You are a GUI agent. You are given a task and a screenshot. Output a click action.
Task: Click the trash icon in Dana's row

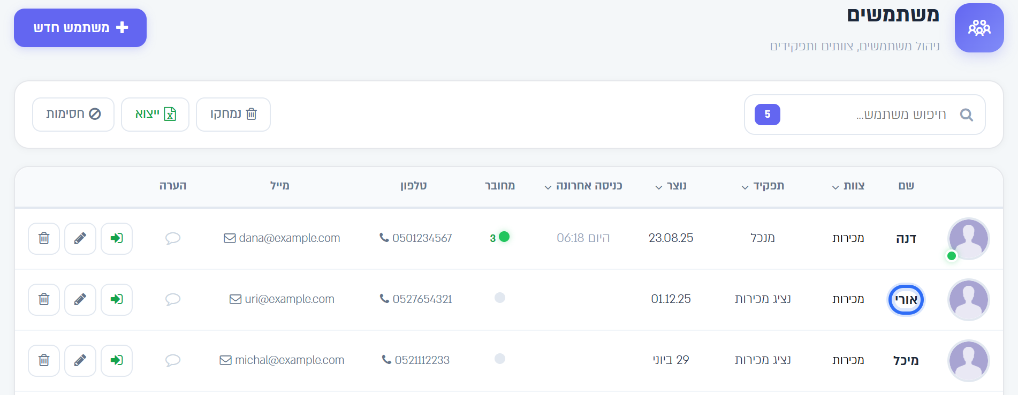tap(44, 238)
